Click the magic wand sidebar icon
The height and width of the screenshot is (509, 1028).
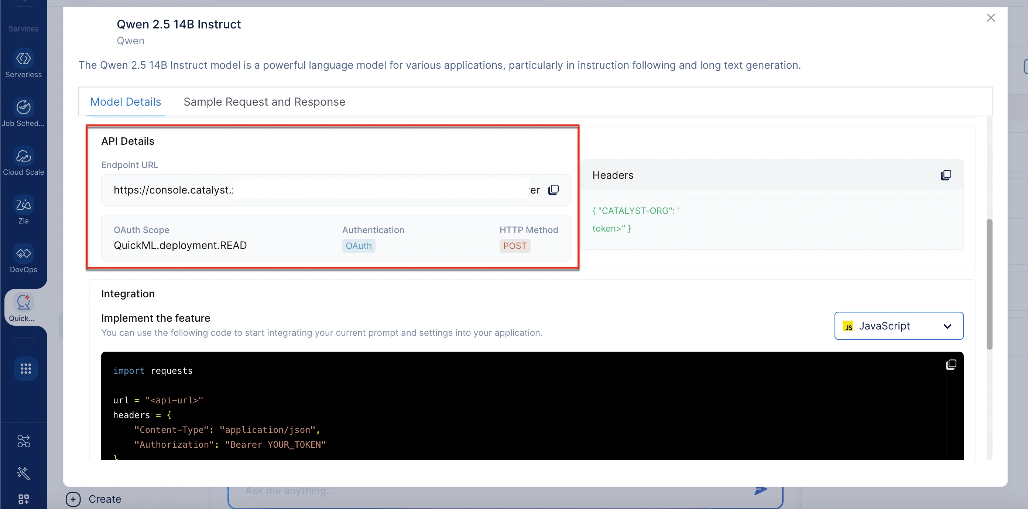24,473
